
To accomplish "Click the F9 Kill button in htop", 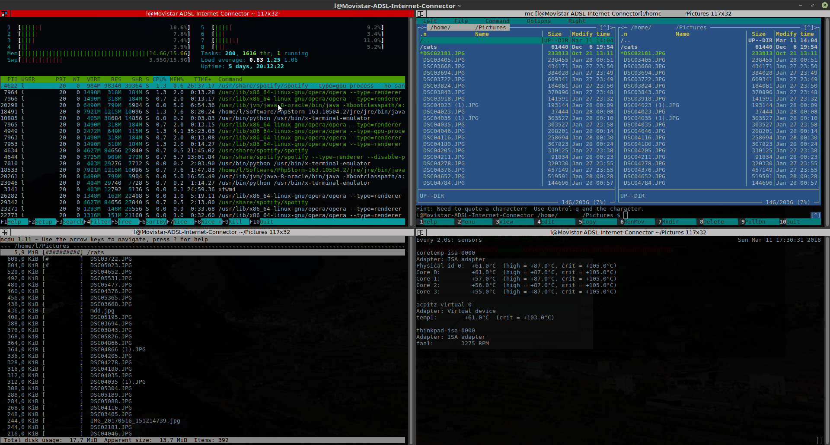I will [236, 222].
